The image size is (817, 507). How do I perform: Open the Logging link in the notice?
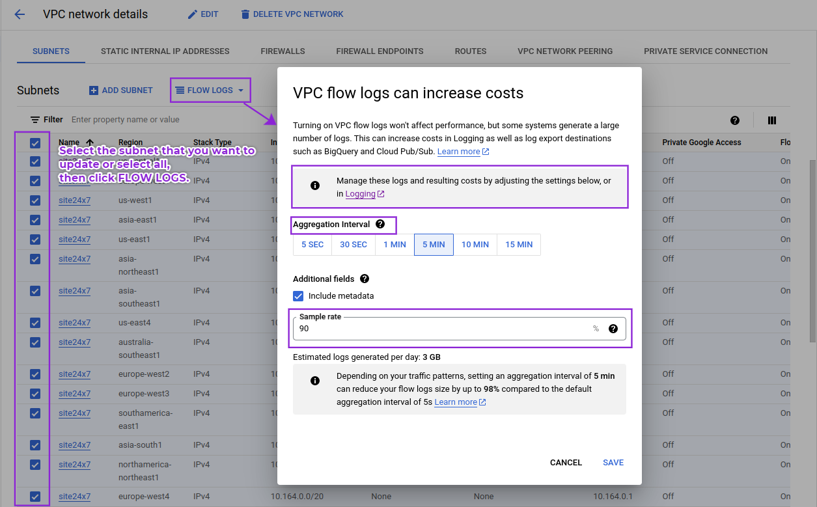(361, 193)
